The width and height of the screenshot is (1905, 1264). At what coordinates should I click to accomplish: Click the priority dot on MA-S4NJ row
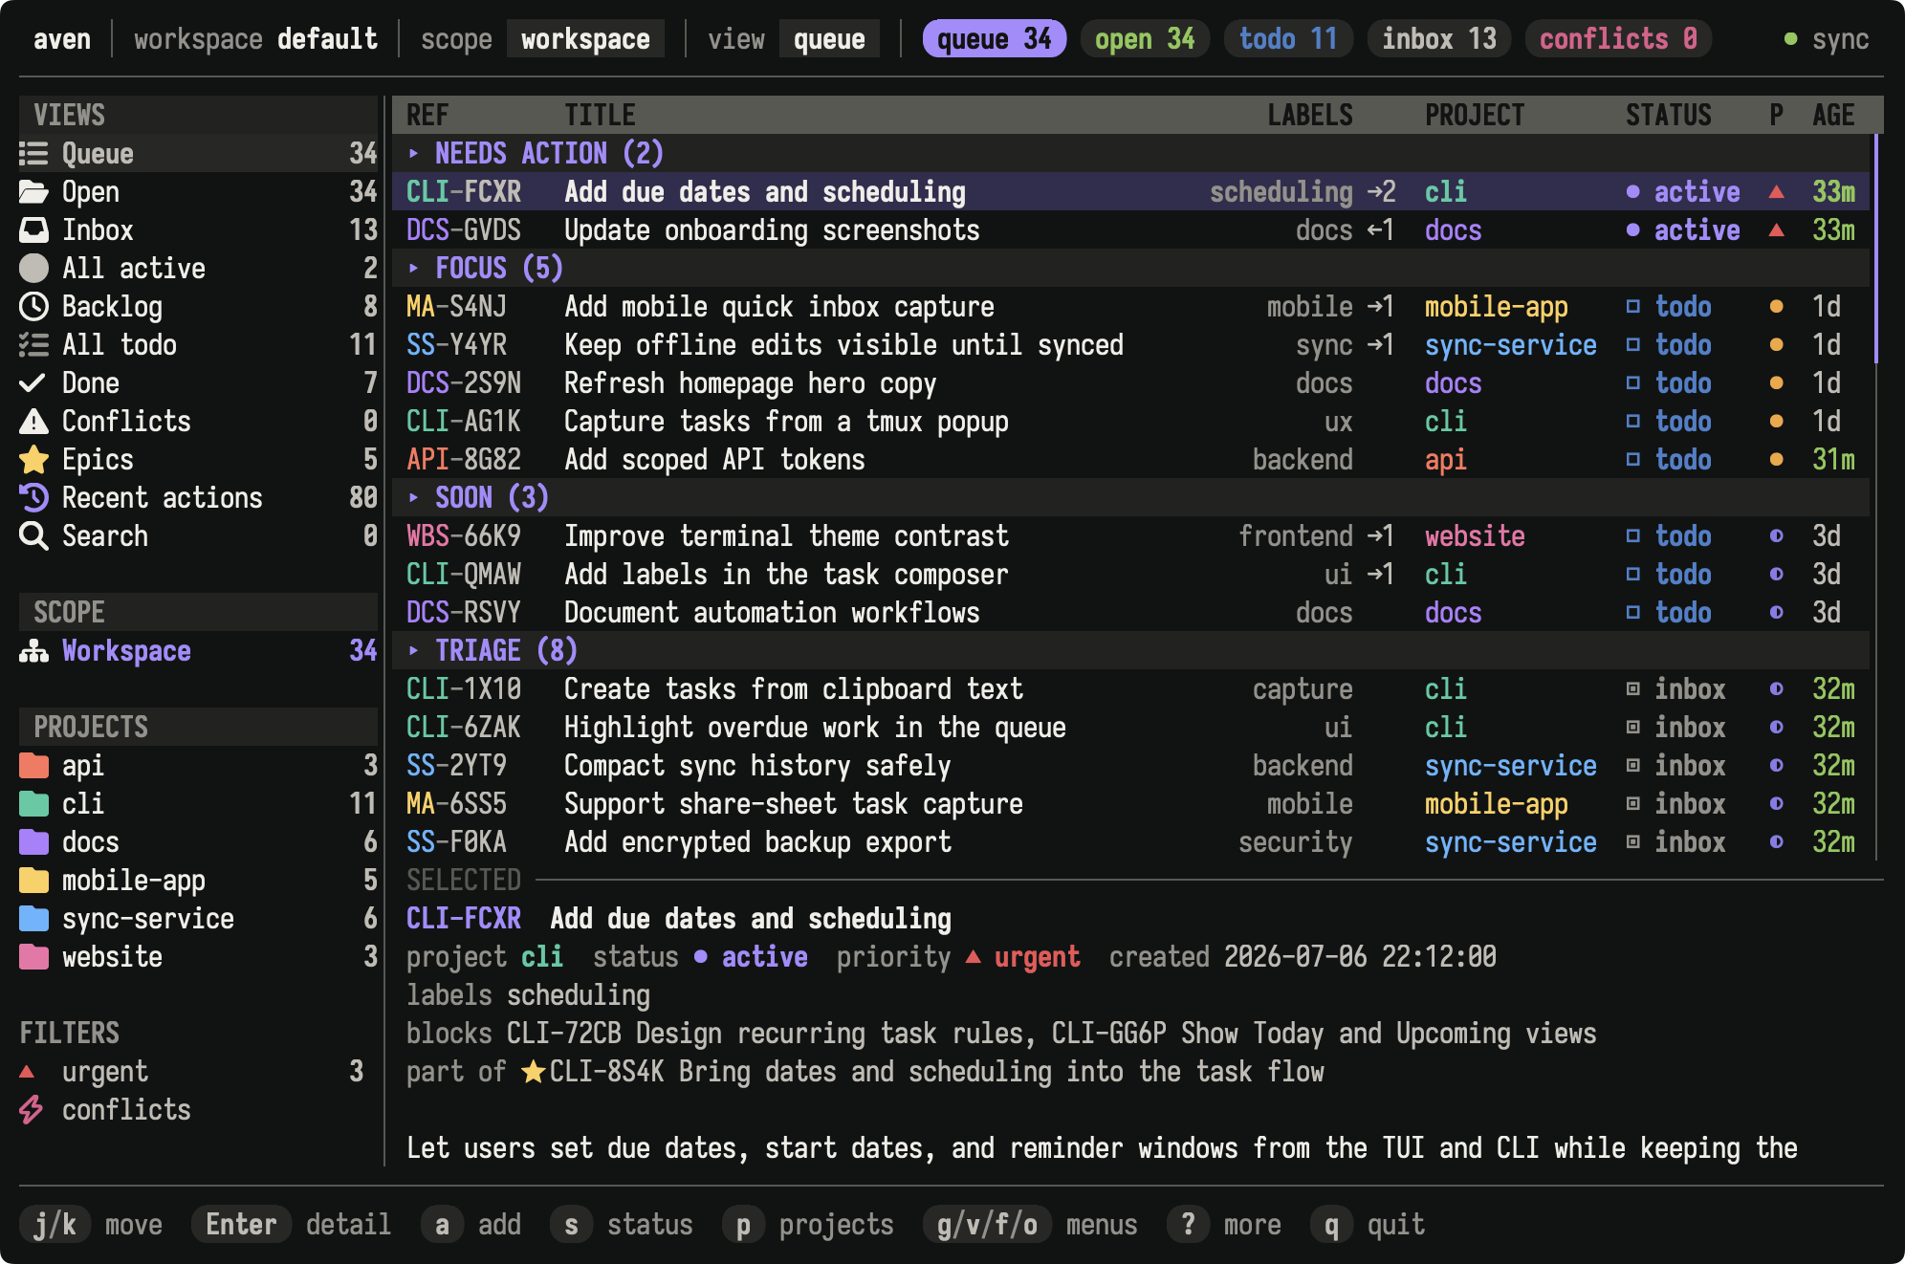click(1776, 306)
